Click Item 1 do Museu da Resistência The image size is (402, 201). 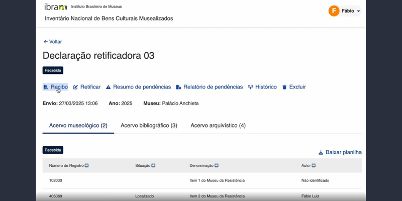(x=217, y=180)
